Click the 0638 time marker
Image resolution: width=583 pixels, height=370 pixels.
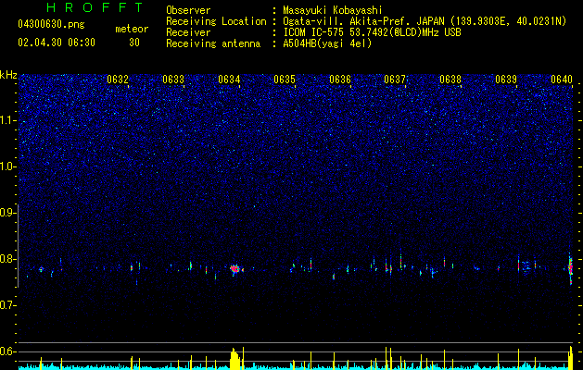[450, 80]
